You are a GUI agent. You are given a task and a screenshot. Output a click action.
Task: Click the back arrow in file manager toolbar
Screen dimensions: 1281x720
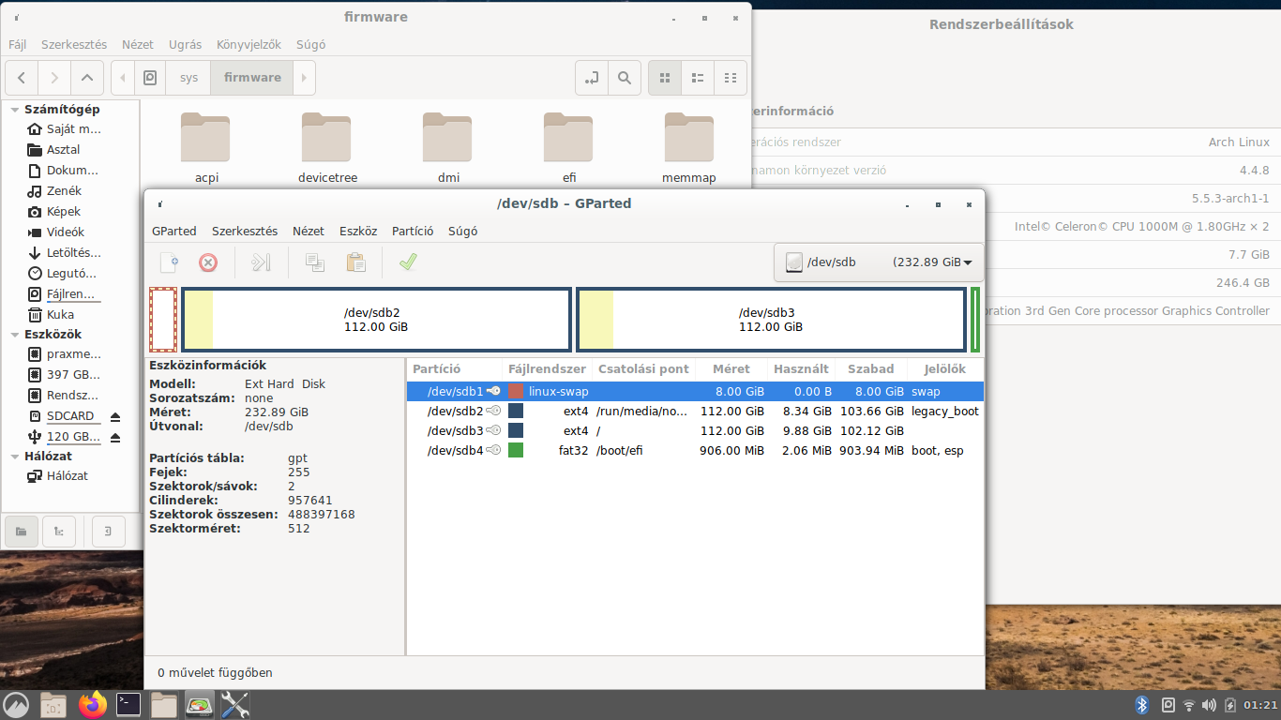click(x=22, y=78)
